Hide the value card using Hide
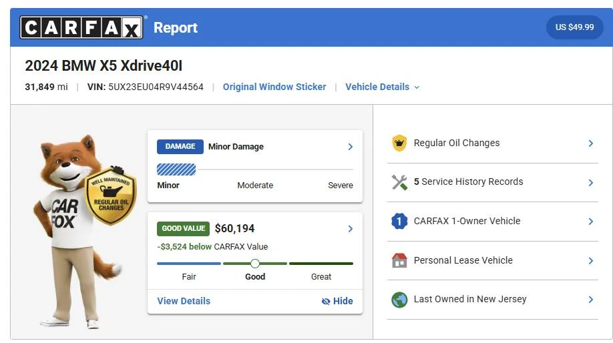 pos(337,301)
